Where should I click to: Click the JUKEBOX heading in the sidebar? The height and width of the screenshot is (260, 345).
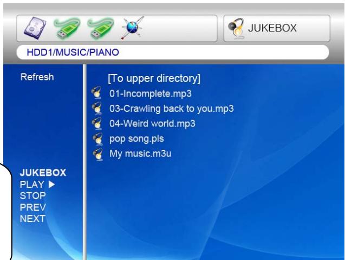point(43,173)
